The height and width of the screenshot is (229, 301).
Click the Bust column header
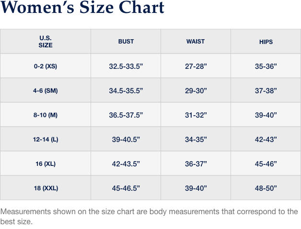coord(126,42)
